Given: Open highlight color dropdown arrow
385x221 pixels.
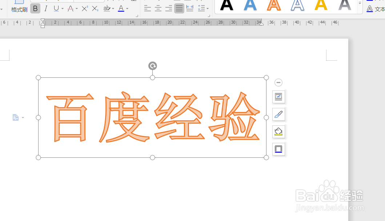Looking at the screenshot, I should point(113,9).
